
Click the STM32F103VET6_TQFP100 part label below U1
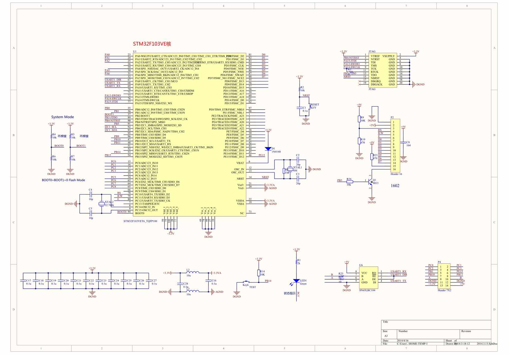coord(140,221)
